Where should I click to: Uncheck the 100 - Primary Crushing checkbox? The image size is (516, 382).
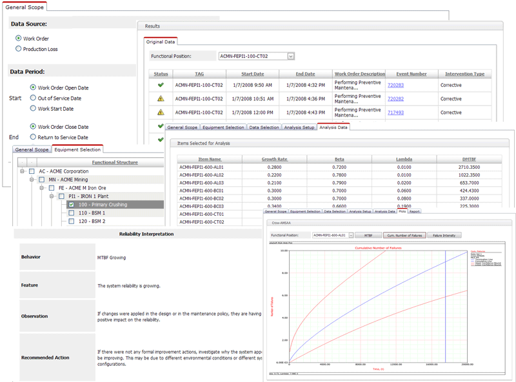[x=71, y=204]
